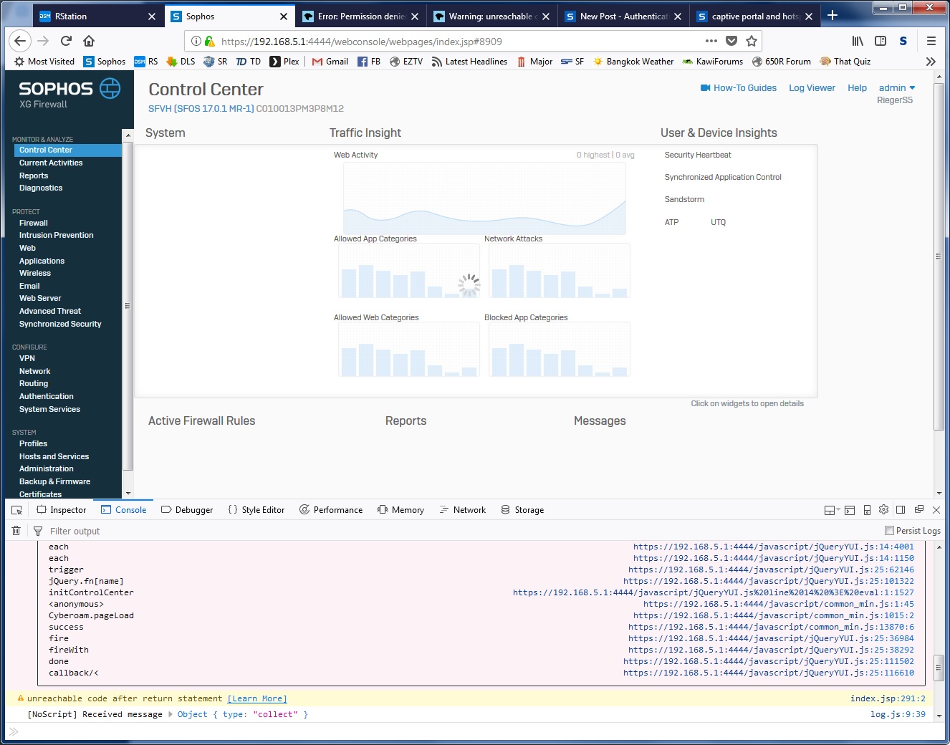Viewport: 950px width, 745px height.
Task: Click the filter funnel icon in console
Action: tap(38, 531)
